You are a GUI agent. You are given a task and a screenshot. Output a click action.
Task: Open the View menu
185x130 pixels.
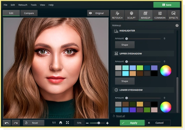pyautogui.click(x=42, y=5)
